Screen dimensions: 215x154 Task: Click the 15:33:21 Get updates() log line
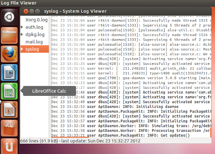(120, 135)
